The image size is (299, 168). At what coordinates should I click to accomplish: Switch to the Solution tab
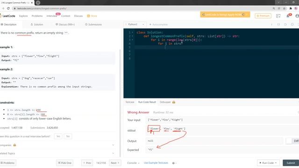coord(37,25)
